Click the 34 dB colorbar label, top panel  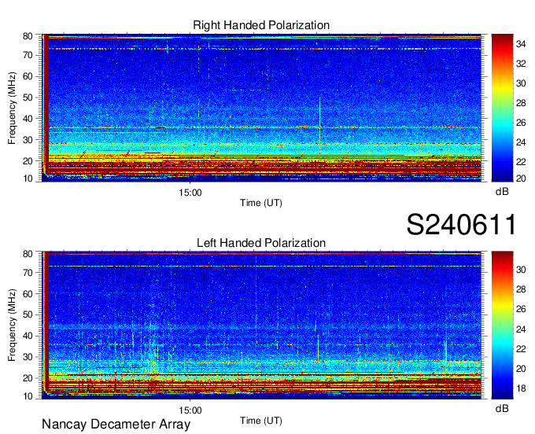pos(521,44)
